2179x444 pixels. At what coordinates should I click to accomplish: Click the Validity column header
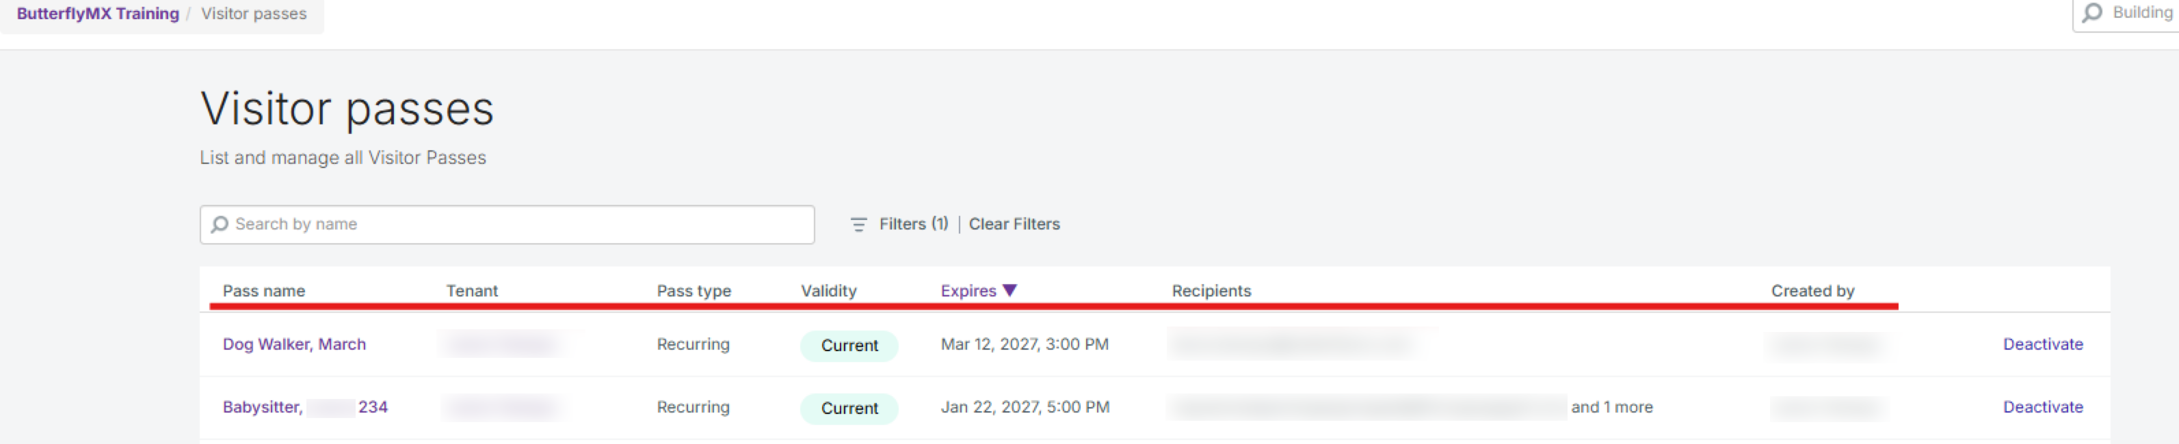pos(828,291)
